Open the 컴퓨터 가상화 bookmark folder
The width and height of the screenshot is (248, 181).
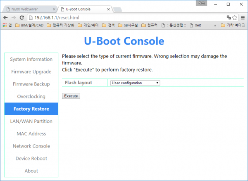[x=60, y=25]
